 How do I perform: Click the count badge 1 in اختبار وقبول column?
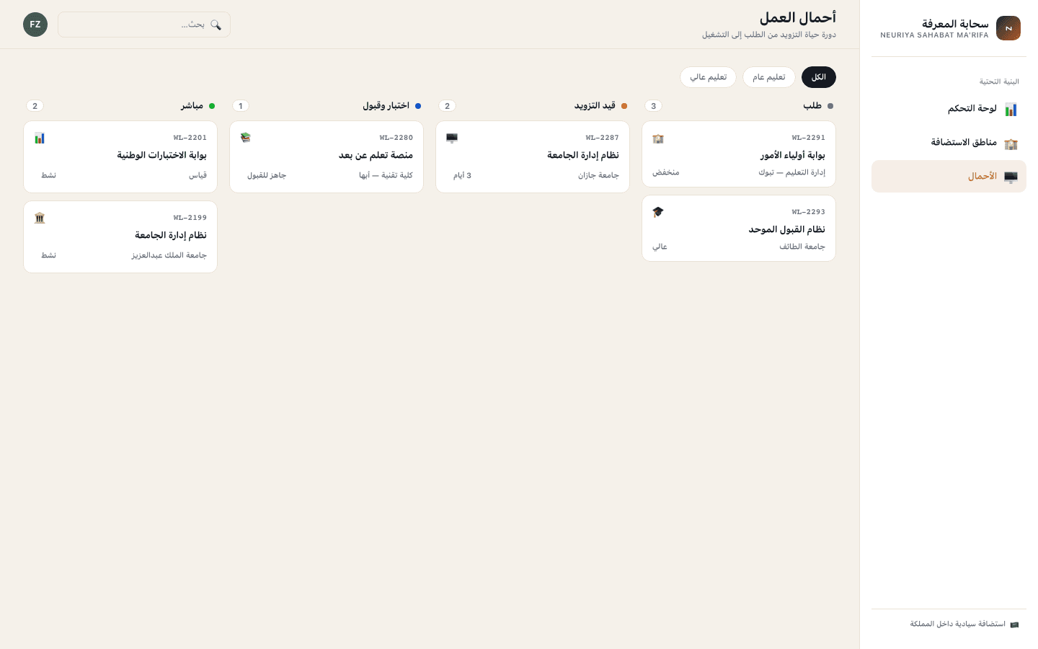tap(241, 106)
